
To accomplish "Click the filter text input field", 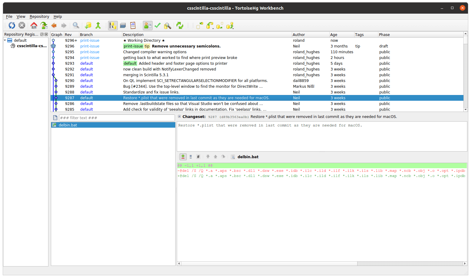I will tap(117, 118).
